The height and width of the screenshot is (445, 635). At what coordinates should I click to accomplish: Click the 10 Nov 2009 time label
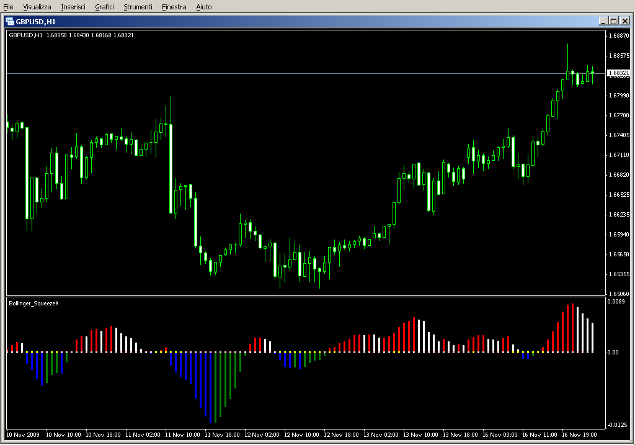[x=23, y=435]
